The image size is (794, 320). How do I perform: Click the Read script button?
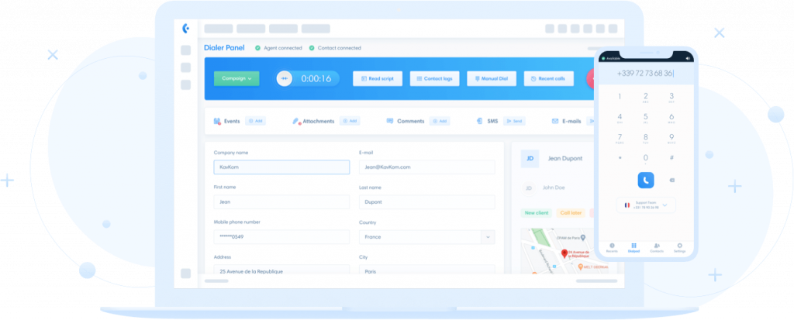378,78
